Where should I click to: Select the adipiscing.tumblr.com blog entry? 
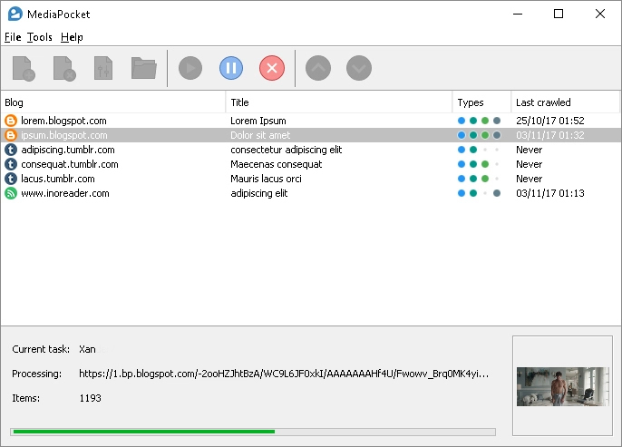coord(67,150)
